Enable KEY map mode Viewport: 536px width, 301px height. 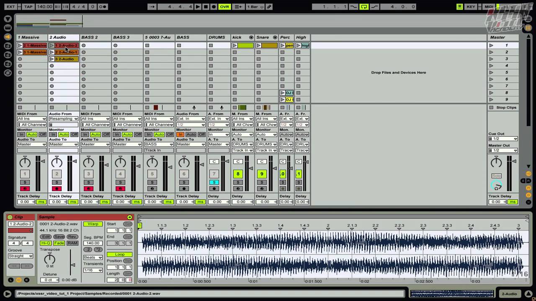tap(471, 7)
